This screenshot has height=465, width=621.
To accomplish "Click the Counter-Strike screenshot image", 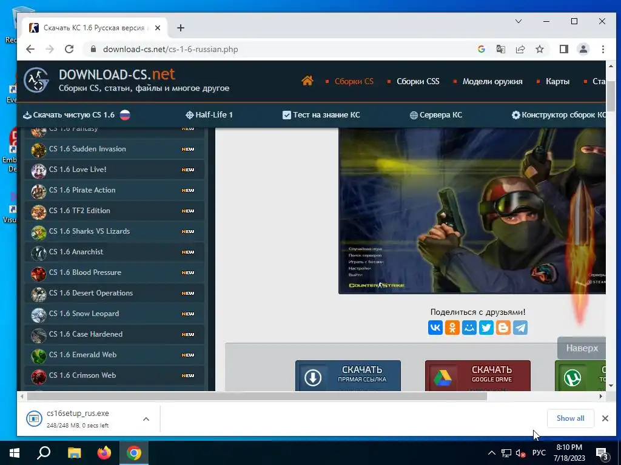I will point(472,211).
